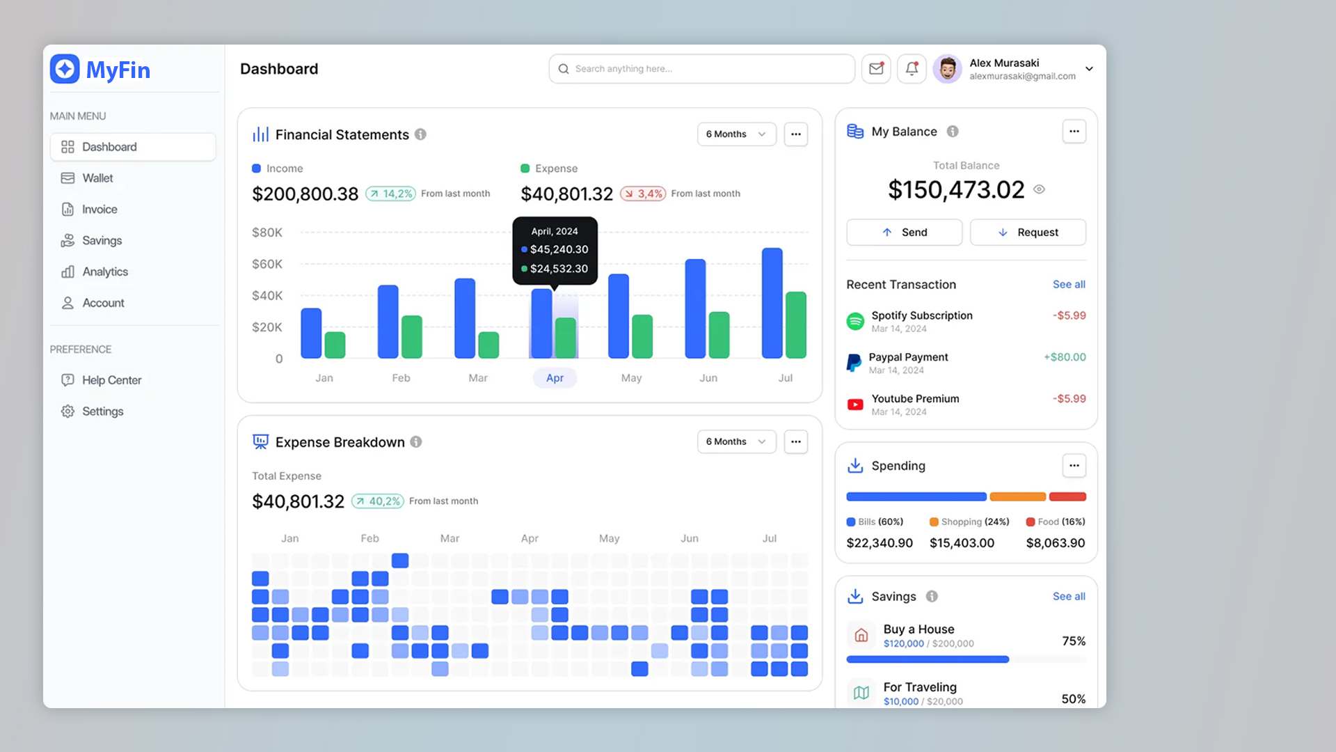Expand Expense Breakdown 6 Months dropdown

[736, 442]
